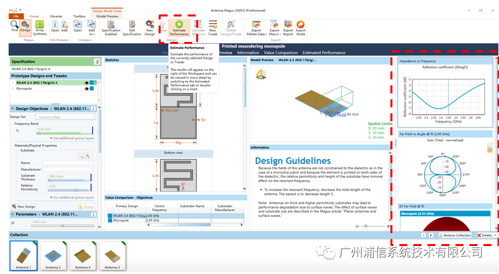The width and height of the screenshot is (499, 274).
Task: Click the Design lightbulb button in panel
Action: click(86, 206)
